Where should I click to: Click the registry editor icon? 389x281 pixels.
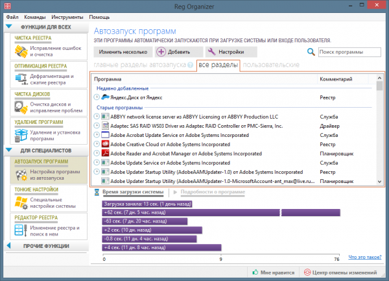[x=21, y=230]
